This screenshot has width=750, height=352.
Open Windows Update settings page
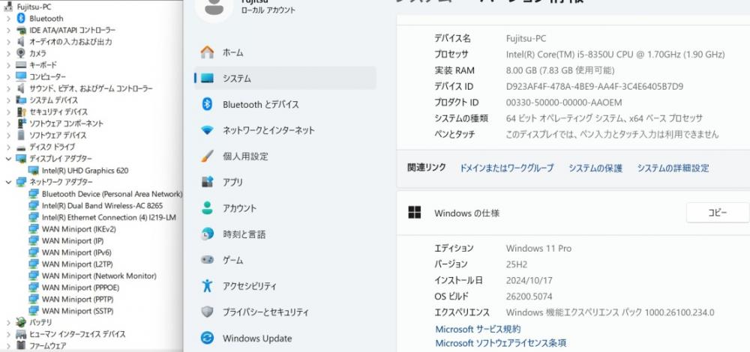286,339
